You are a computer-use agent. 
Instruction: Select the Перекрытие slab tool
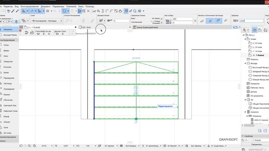(x=9, y=78)
